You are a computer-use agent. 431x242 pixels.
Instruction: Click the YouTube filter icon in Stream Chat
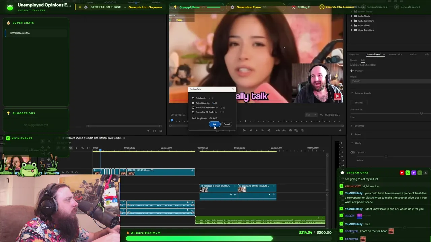point(402,173)
